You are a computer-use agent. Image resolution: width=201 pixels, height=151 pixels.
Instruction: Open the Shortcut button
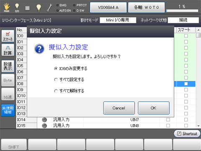(x=187, y=134)
